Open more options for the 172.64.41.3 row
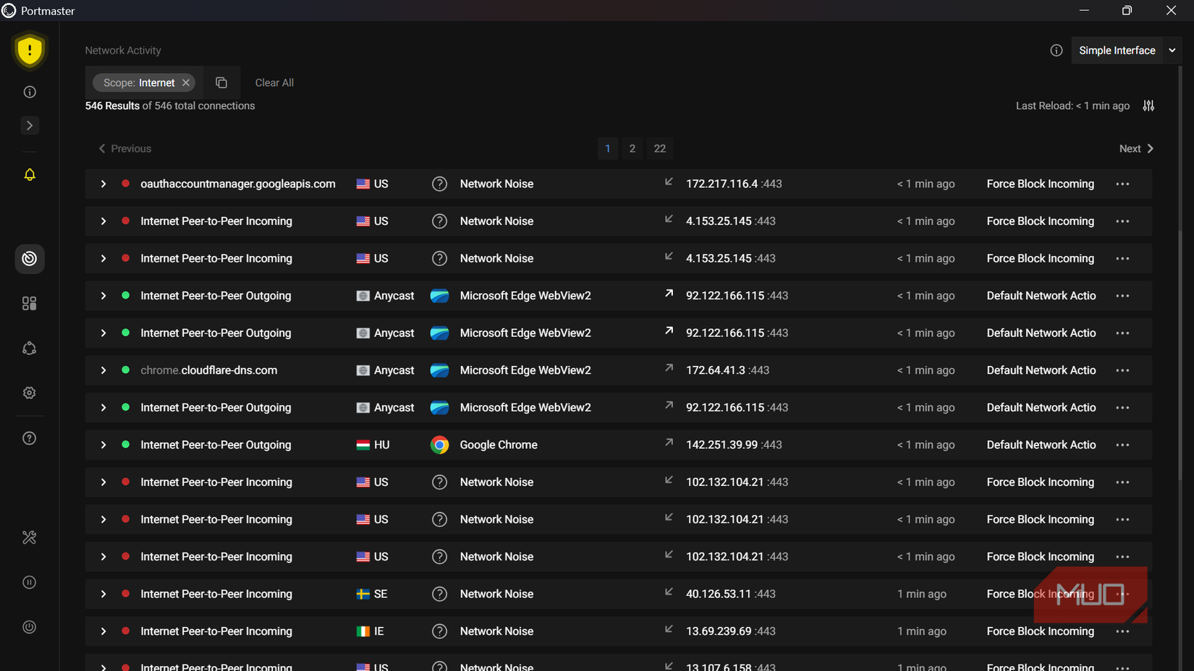This screenshot has height=671, width=1194. coord(1122,370)
